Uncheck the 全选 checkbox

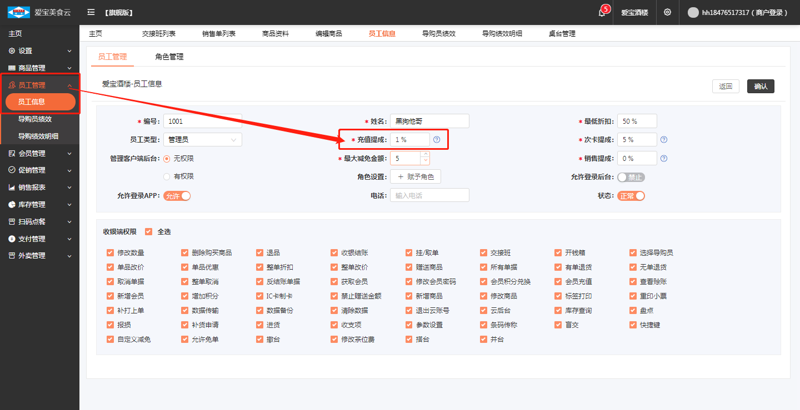pyautogui.click(x=148, y=232)
